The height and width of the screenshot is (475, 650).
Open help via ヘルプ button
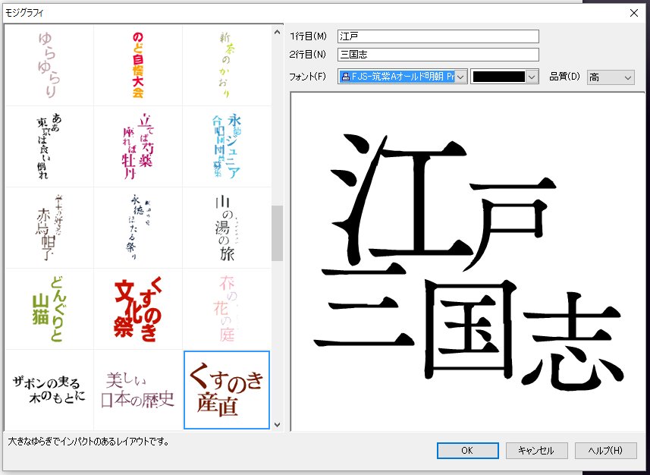click(x=605, y=450)
